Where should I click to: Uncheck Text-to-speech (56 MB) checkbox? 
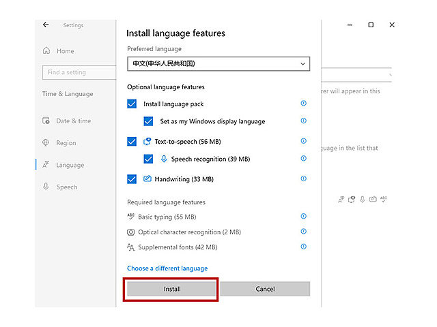(132, 142)
